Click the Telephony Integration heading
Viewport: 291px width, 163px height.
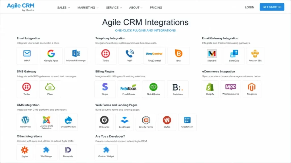click(x=110, y=38)
